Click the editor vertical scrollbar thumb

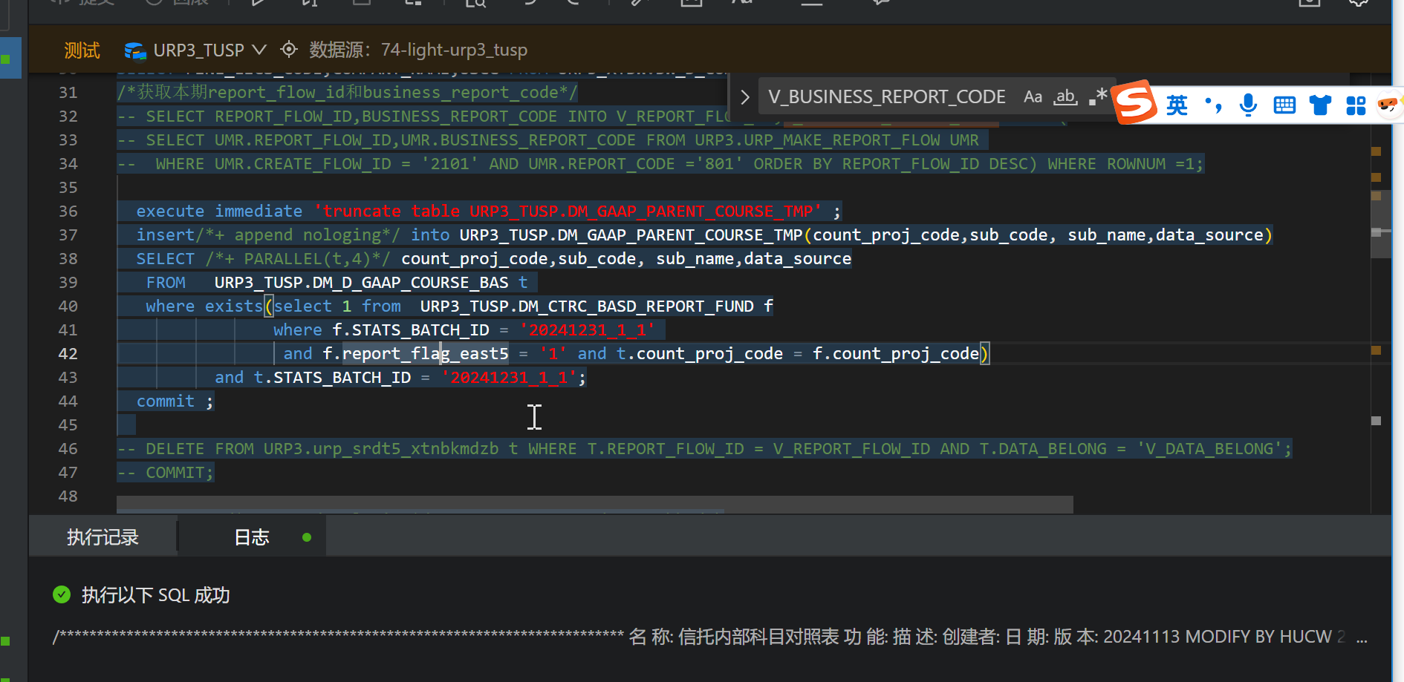1381,224
